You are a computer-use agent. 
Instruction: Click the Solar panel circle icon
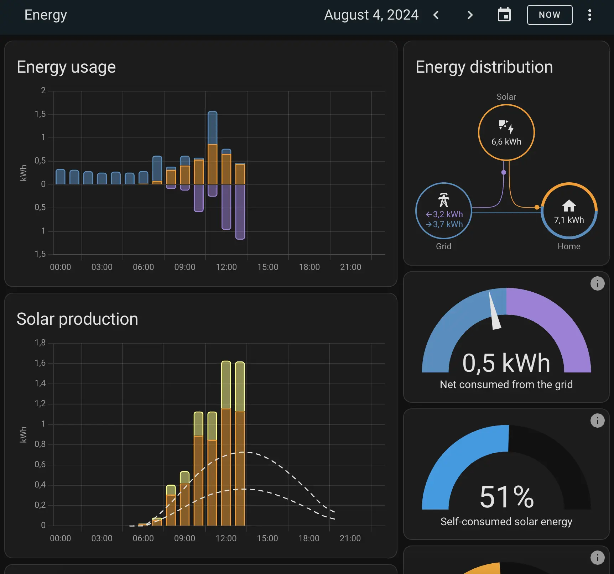coord(506,126)
